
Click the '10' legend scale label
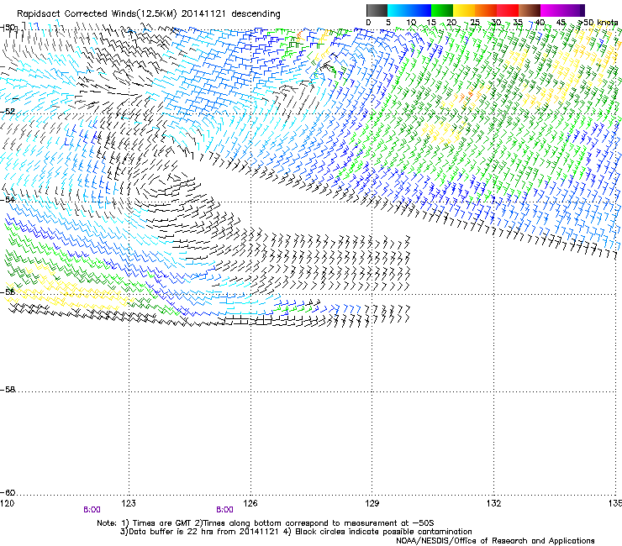(x=411, y=23)
